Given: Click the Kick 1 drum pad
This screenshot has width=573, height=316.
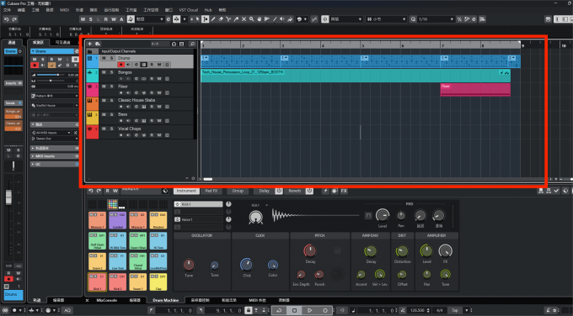Looking at the screenshot, I should tap(97, 282).
